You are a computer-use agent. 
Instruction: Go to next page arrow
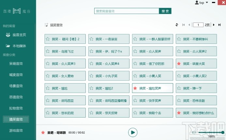pos(214,25)
